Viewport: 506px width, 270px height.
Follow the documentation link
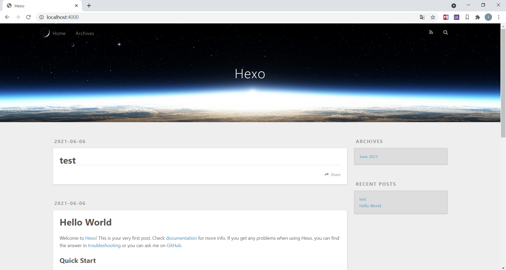(x=181, y=238)
